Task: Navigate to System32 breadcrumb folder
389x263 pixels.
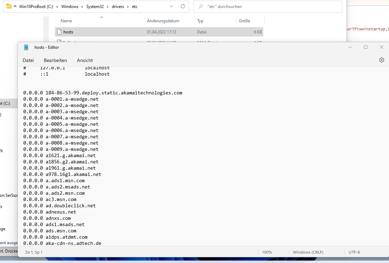Action: tap(95, 7)
